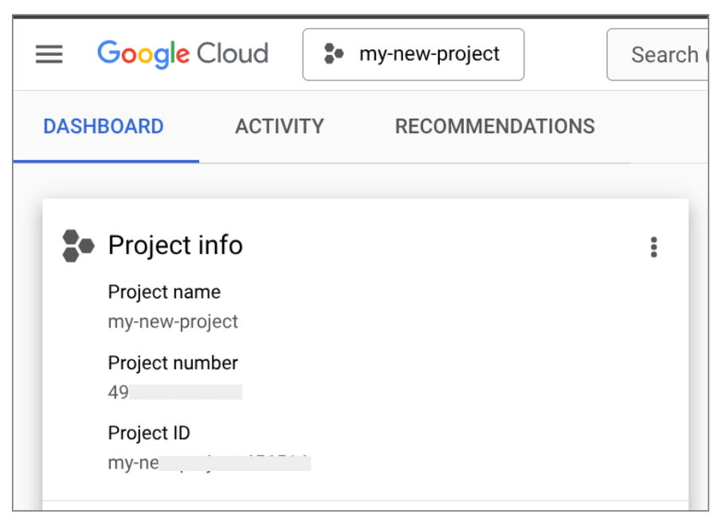Click the Project name label
Image resolution: width=725 pixels, height=526 pixels.
(x=164, y=292)
